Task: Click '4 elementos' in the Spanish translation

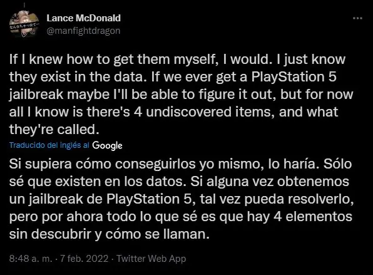Action: (x=312, y=217)
